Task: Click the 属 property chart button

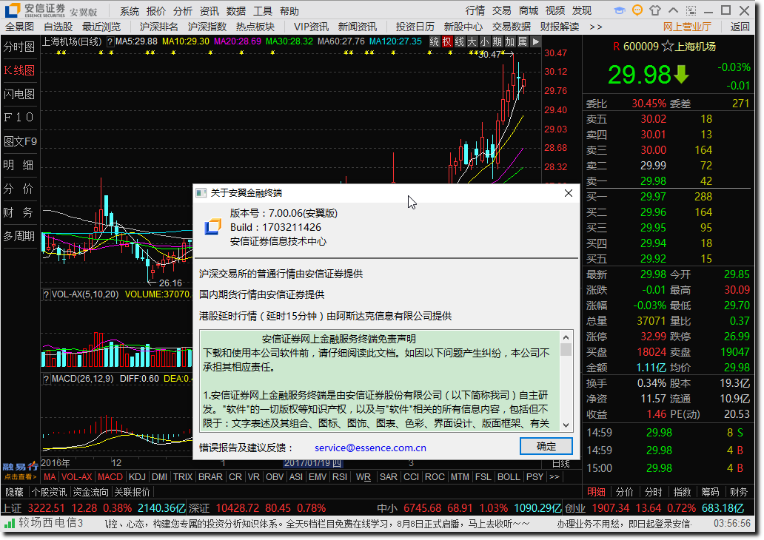Action: (x=523, y=42)
